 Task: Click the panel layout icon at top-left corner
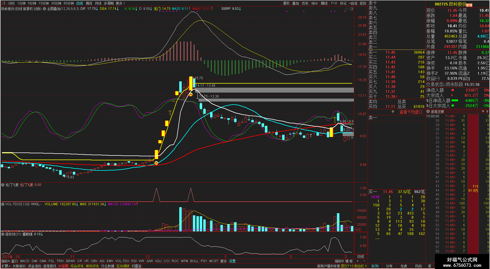tap(4, 3)
